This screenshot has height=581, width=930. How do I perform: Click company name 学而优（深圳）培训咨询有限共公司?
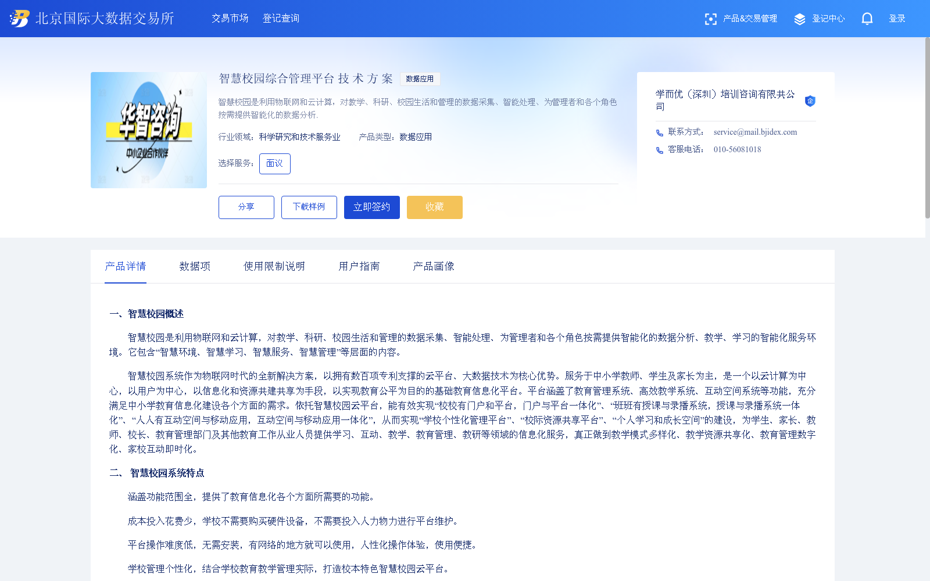click(x=725, y=101)
